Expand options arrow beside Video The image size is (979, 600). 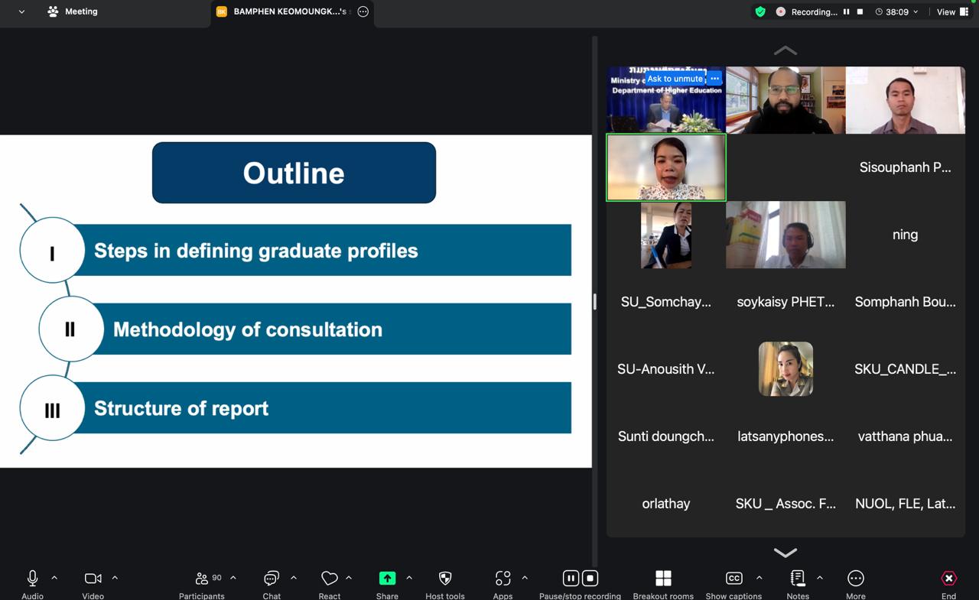pos(115,578)
